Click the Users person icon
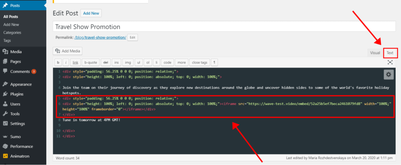This screenshot has width=401, height=165. 5,104
